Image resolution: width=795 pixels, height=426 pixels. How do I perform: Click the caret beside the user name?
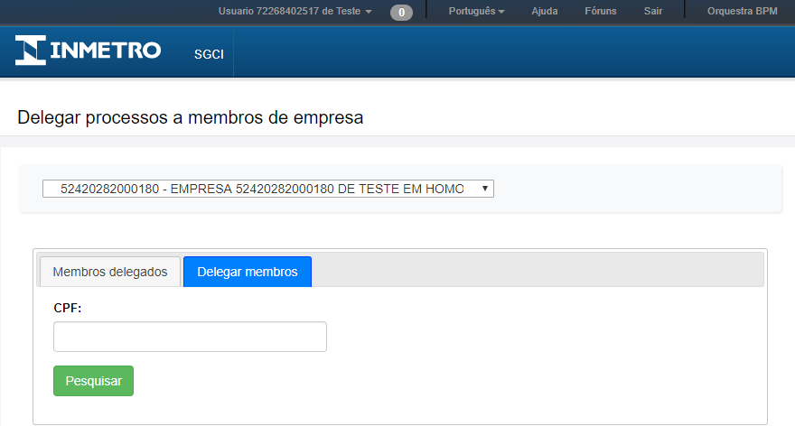[369, 12]
